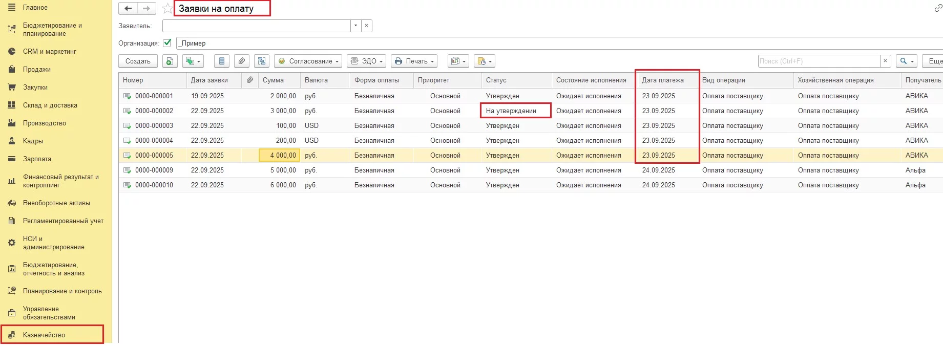Show the document structure hierarchy icon
Screen dimensions: 943x346
tap(262, 61)
